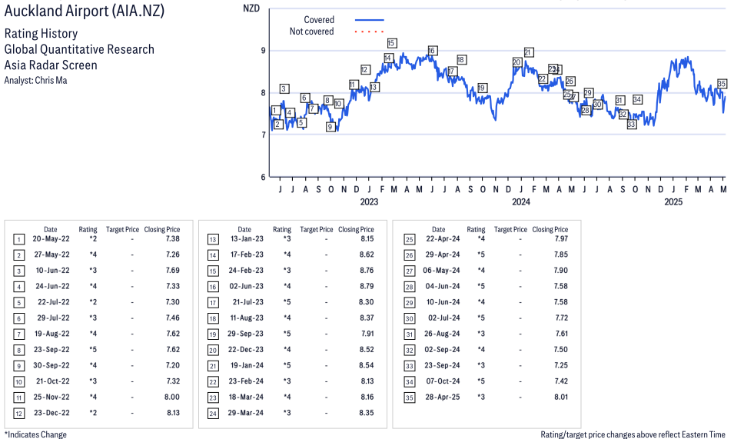Select chart marker 19 on the chart
The height and width of the screenshot is (439, 734).
[482, 88]
